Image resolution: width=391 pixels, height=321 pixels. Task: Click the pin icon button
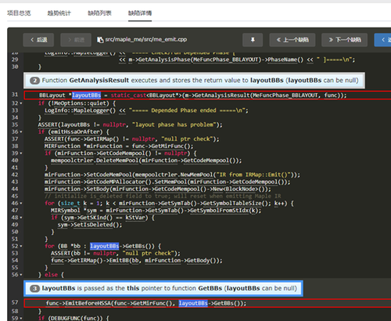(253, 40)
